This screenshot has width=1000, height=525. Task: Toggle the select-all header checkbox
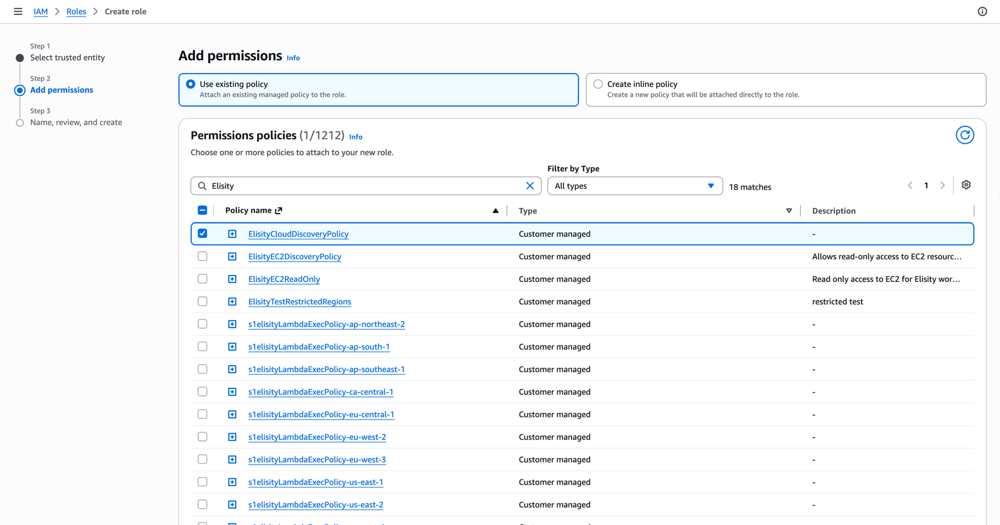tap(202, 210)
